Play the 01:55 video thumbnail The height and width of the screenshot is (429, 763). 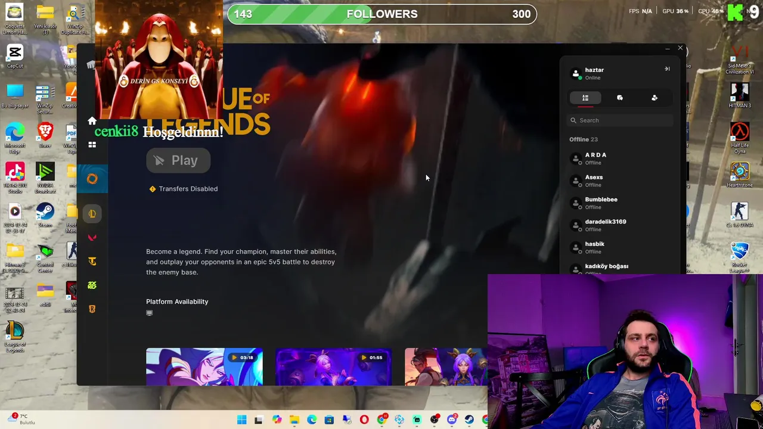click(334, 366)
